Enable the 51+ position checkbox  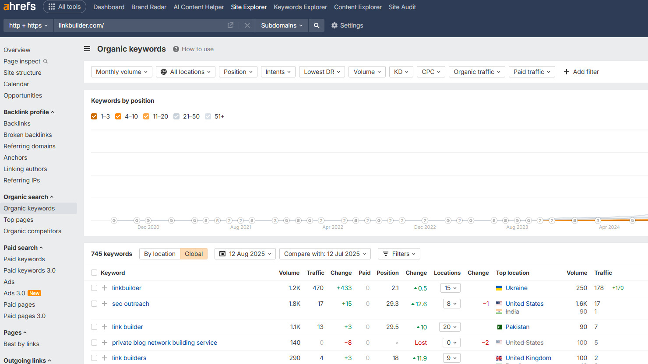coord(208,116)
